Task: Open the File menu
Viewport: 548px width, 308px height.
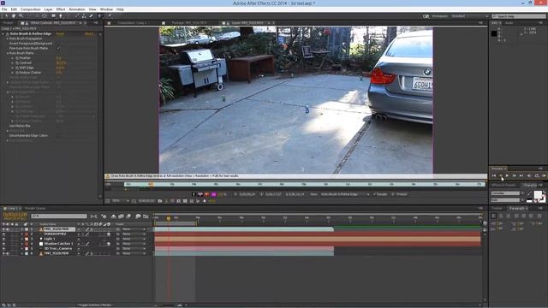Action: [4, 9]
